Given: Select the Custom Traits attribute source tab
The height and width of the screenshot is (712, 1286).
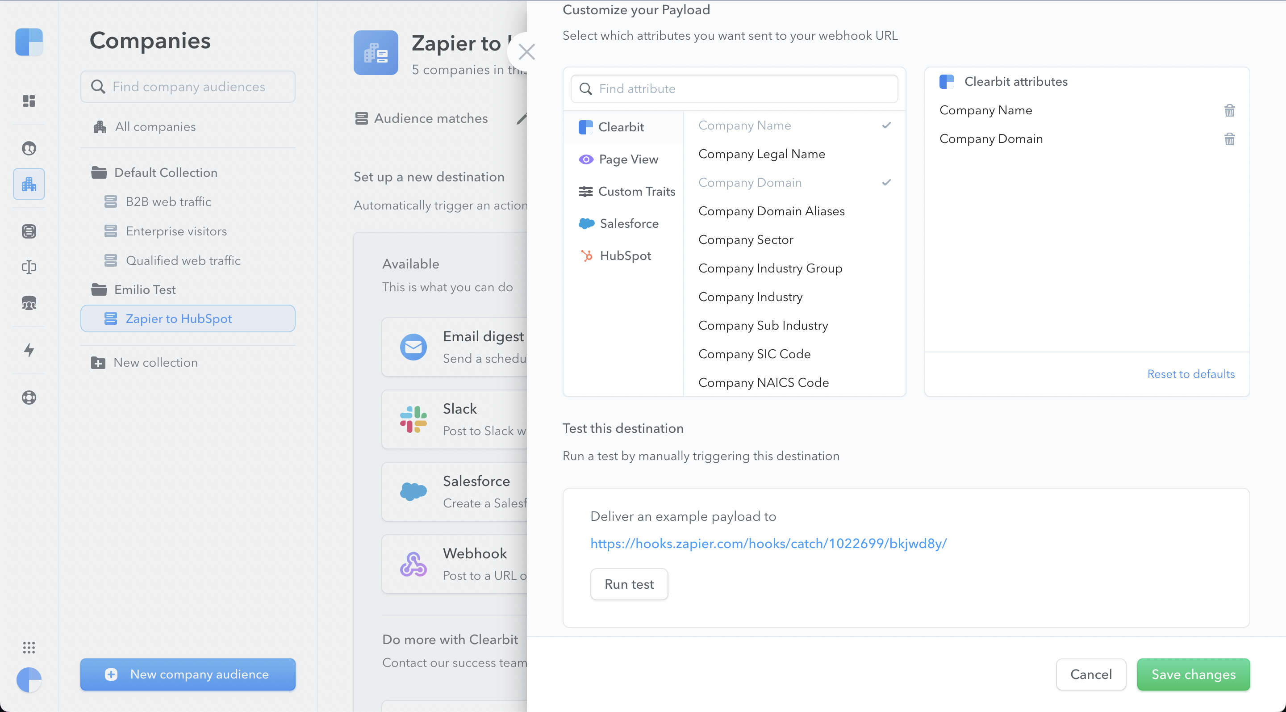Looking at the screenshot, I should (x=623, y=191).
